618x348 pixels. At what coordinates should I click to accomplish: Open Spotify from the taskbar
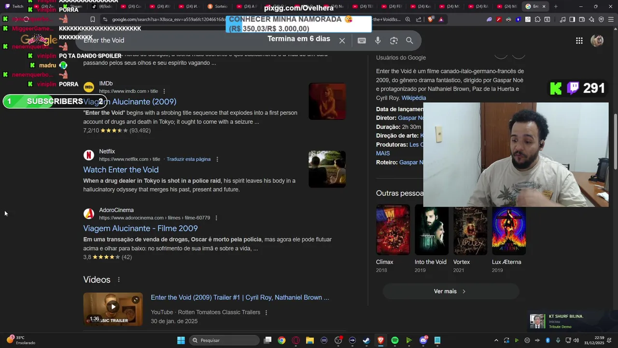point(395,340)
